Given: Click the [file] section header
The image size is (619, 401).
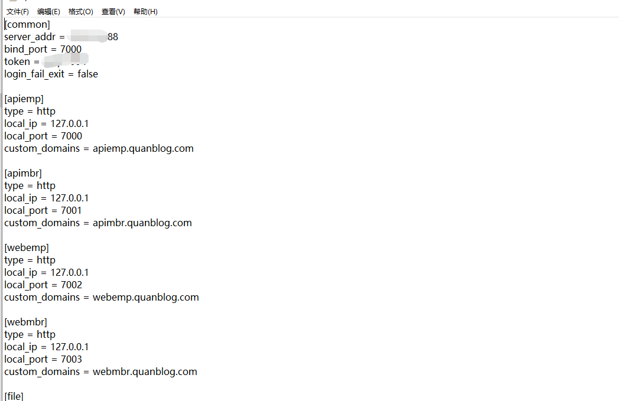Looking at the screenshot, I should (x=14, y=396).
